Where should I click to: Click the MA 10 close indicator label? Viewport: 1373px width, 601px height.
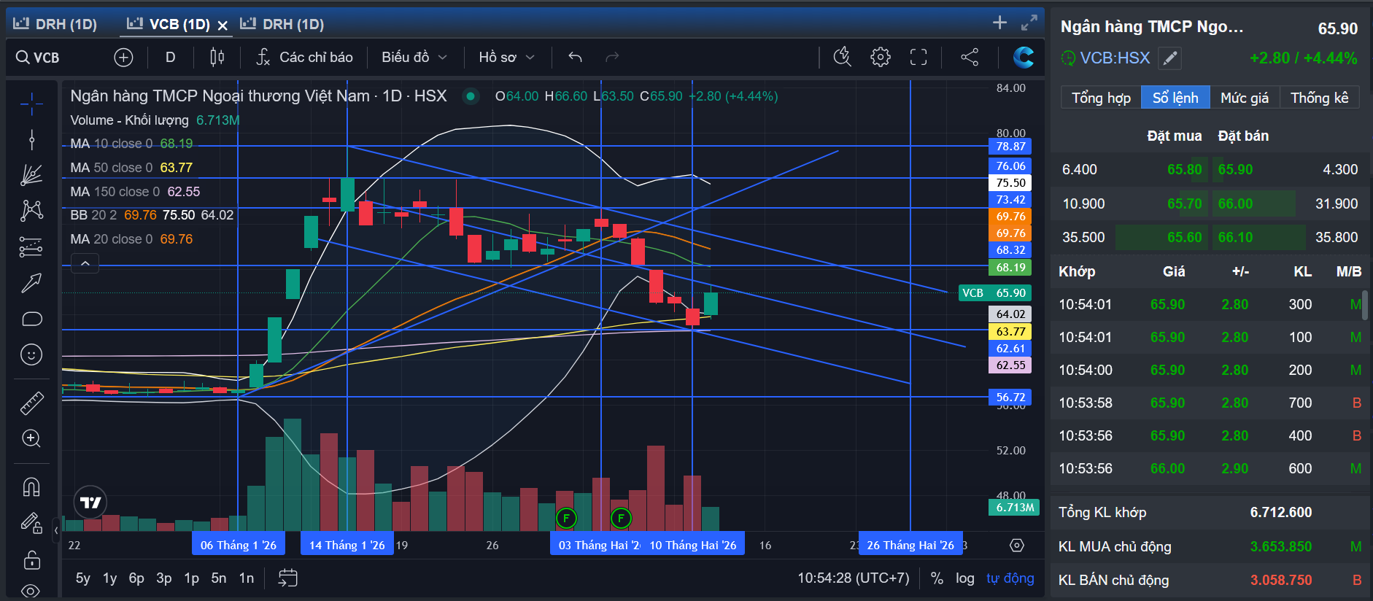(x=112, y=144)
